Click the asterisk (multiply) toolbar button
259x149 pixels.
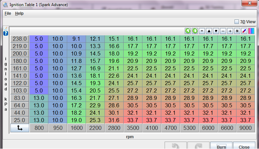(237, 31)
